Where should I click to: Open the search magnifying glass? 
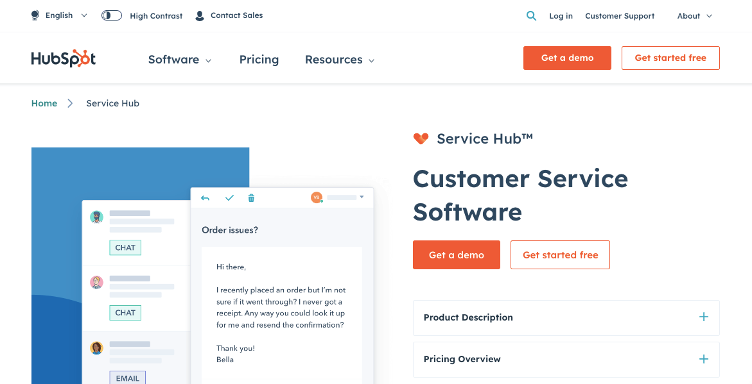click(531, 15)
